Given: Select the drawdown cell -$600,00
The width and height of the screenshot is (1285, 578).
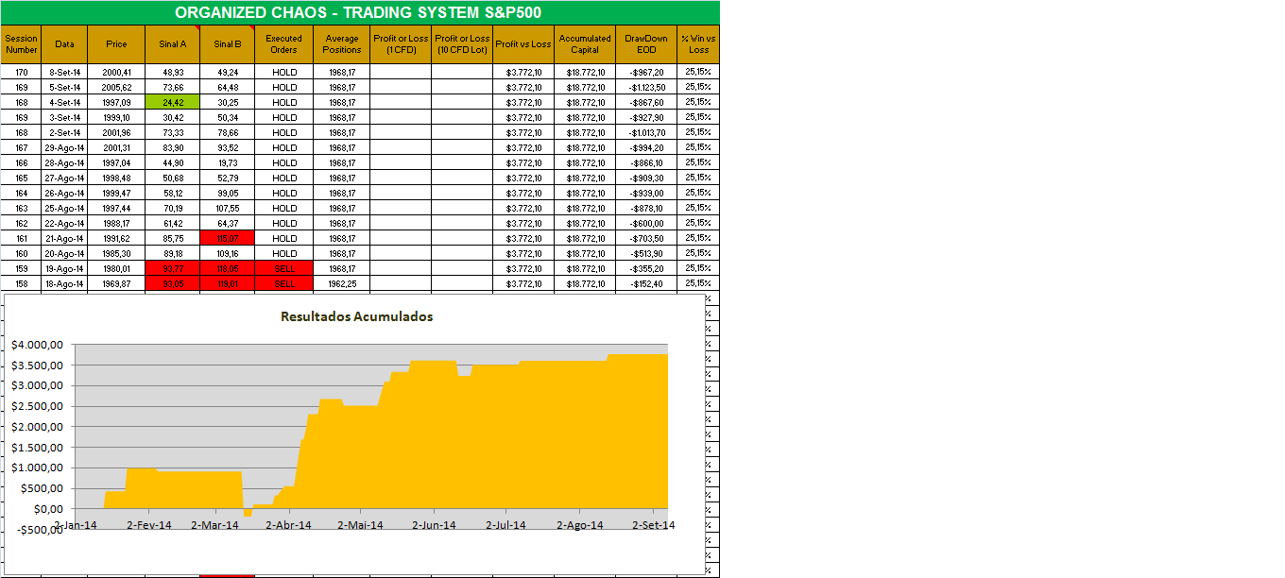Looking at the screenshot, I should coord(646,223).
